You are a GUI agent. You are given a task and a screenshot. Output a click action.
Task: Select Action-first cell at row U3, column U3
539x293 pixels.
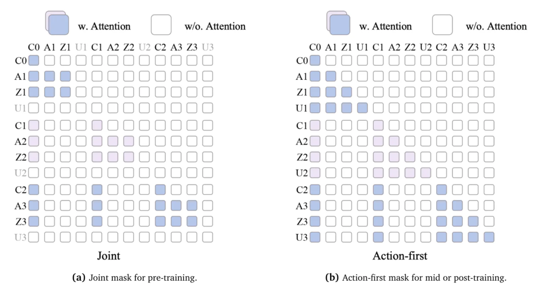click(x=489, y=237)
